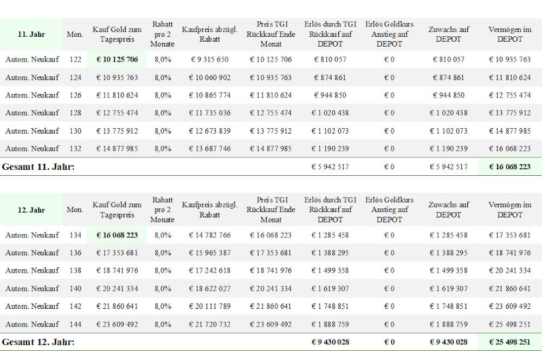Click Erlös value € 1 020 438 in month 128 row
Viewport: 542px width, 351px height.
pos(330,112)
